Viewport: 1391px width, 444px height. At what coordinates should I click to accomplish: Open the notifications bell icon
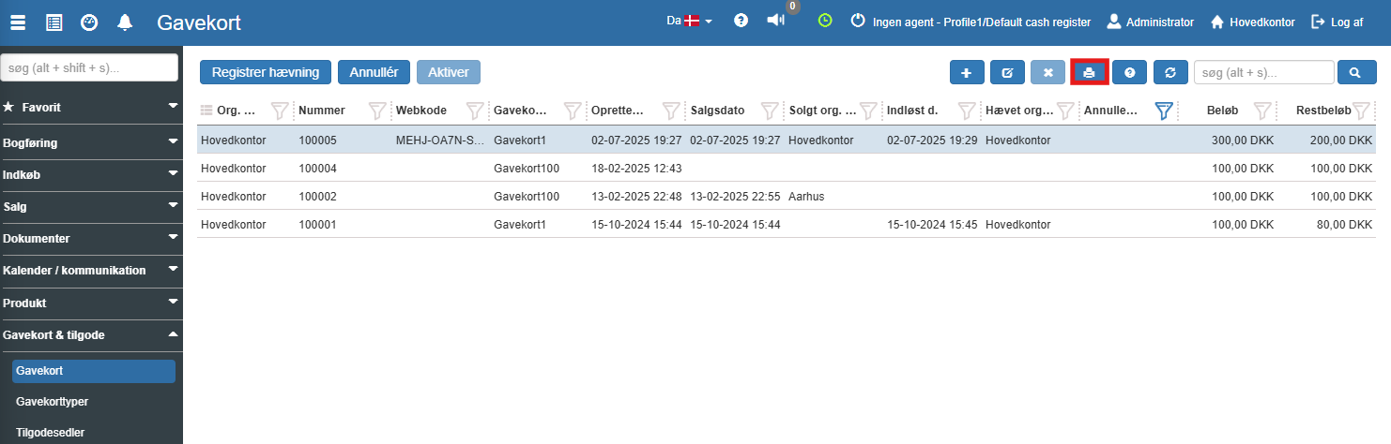pyautogui.click(x=125, y=22)
